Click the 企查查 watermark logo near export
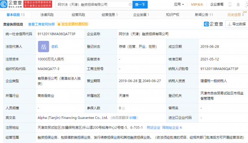 [x=213, y=24]
